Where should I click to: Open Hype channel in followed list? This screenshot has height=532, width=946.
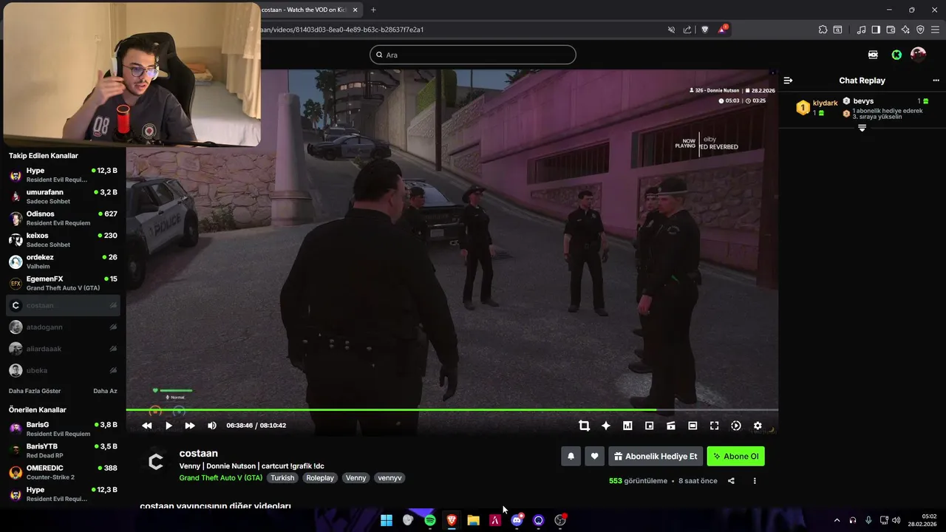point(63,174)
